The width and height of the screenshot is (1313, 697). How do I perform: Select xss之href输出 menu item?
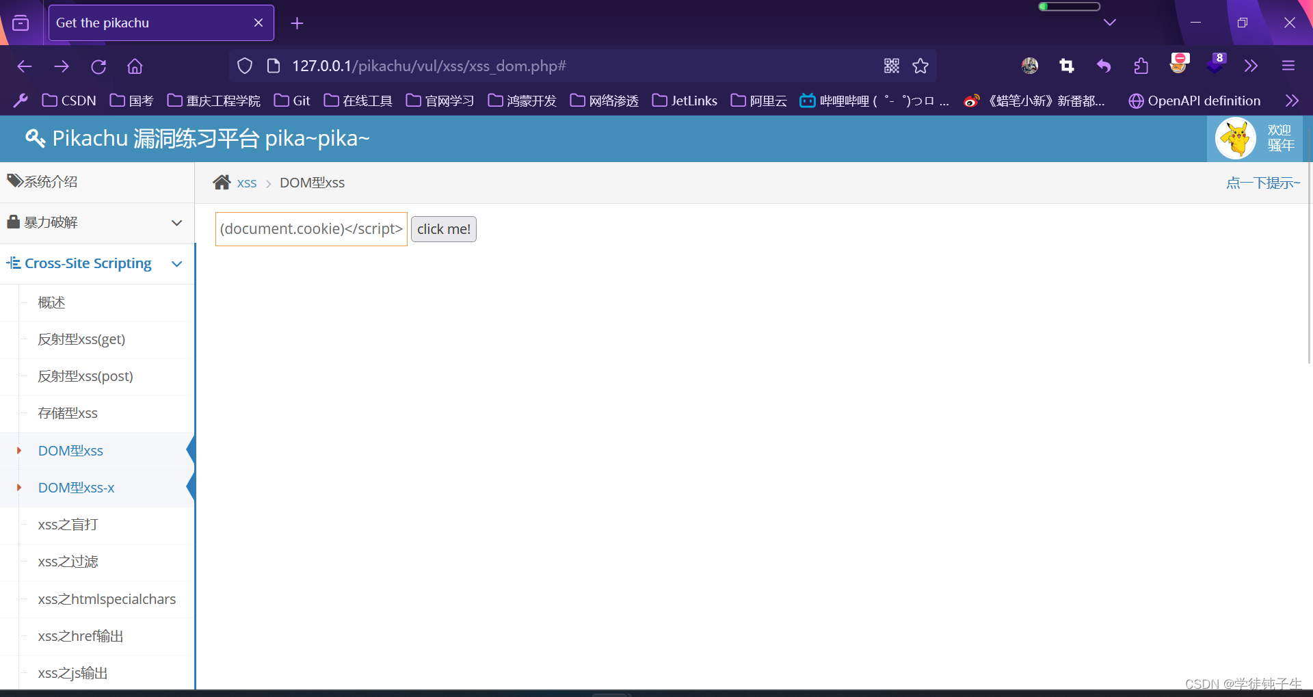(81, 636)
